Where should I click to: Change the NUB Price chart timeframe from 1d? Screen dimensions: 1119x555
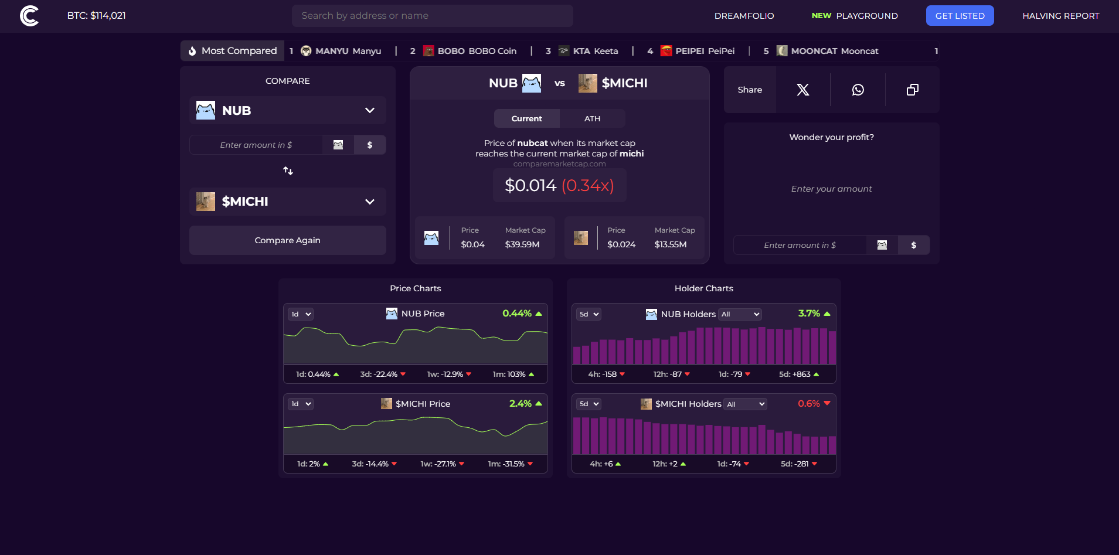click(x=300, y=314)
